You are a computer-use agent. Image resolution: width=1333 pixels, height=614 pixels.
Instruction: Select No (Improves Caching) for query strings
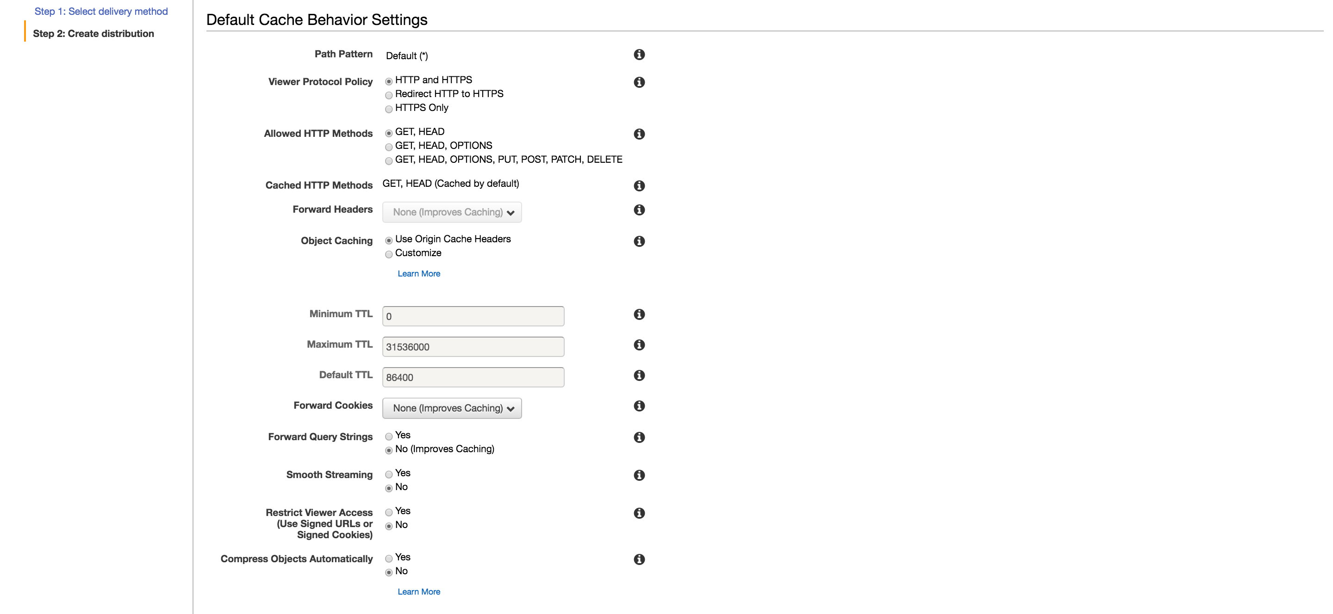pos(389,450)
